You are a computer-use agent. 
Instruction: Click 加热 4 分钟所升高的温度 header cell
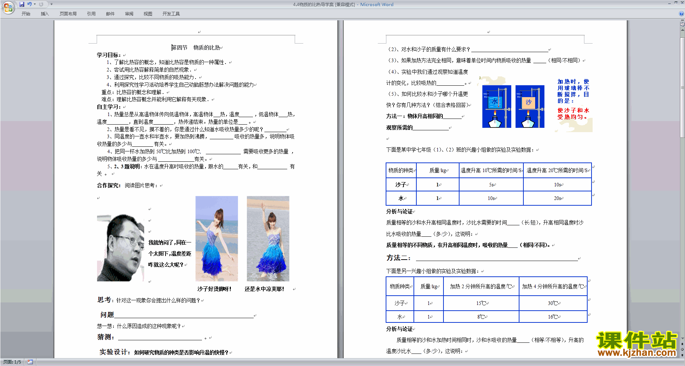click(x=553, y=286)
